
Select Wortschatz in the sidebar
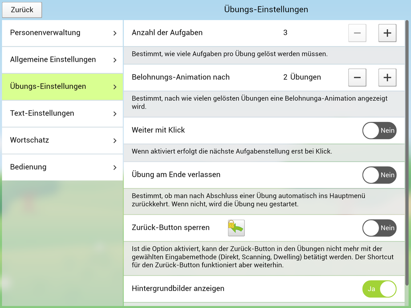point(30,140)
